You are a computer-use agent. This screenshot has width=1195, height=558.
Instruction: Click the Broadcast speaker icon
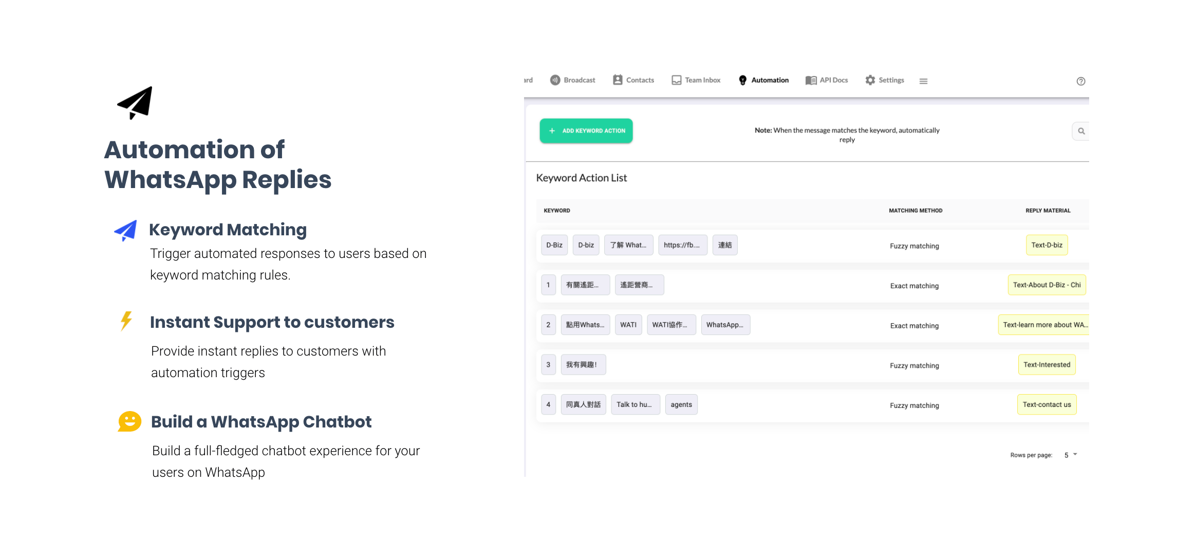[555, 80]
